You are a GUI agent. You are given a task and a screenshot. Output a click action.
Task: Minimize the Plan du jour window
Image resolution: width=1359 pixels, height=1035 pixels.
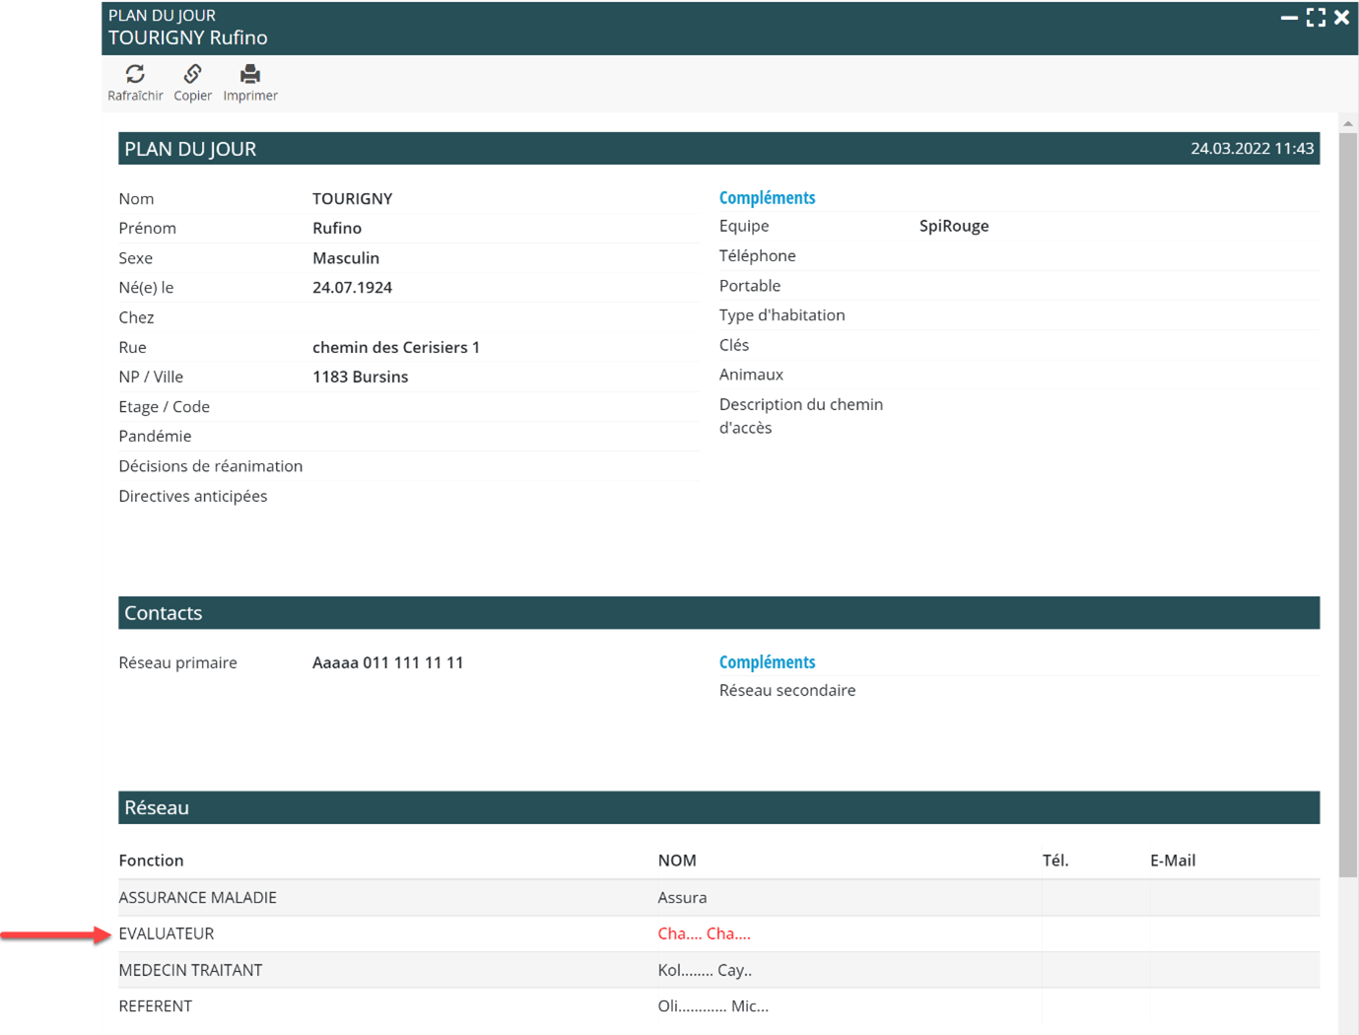point(1288,18)
